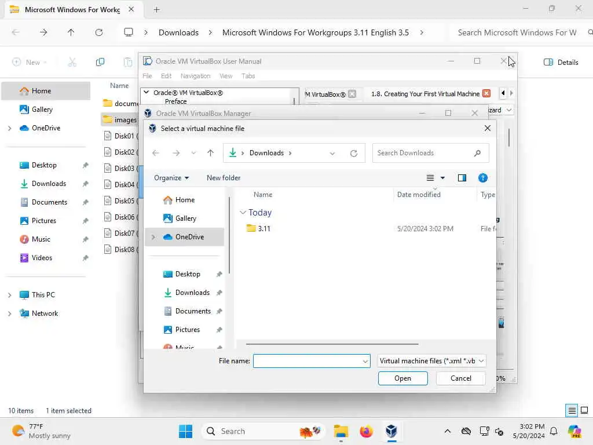Show hidden system tray icons
This screenshot has width=593, height=445.
pyautogui.click(x=448, y=431)
